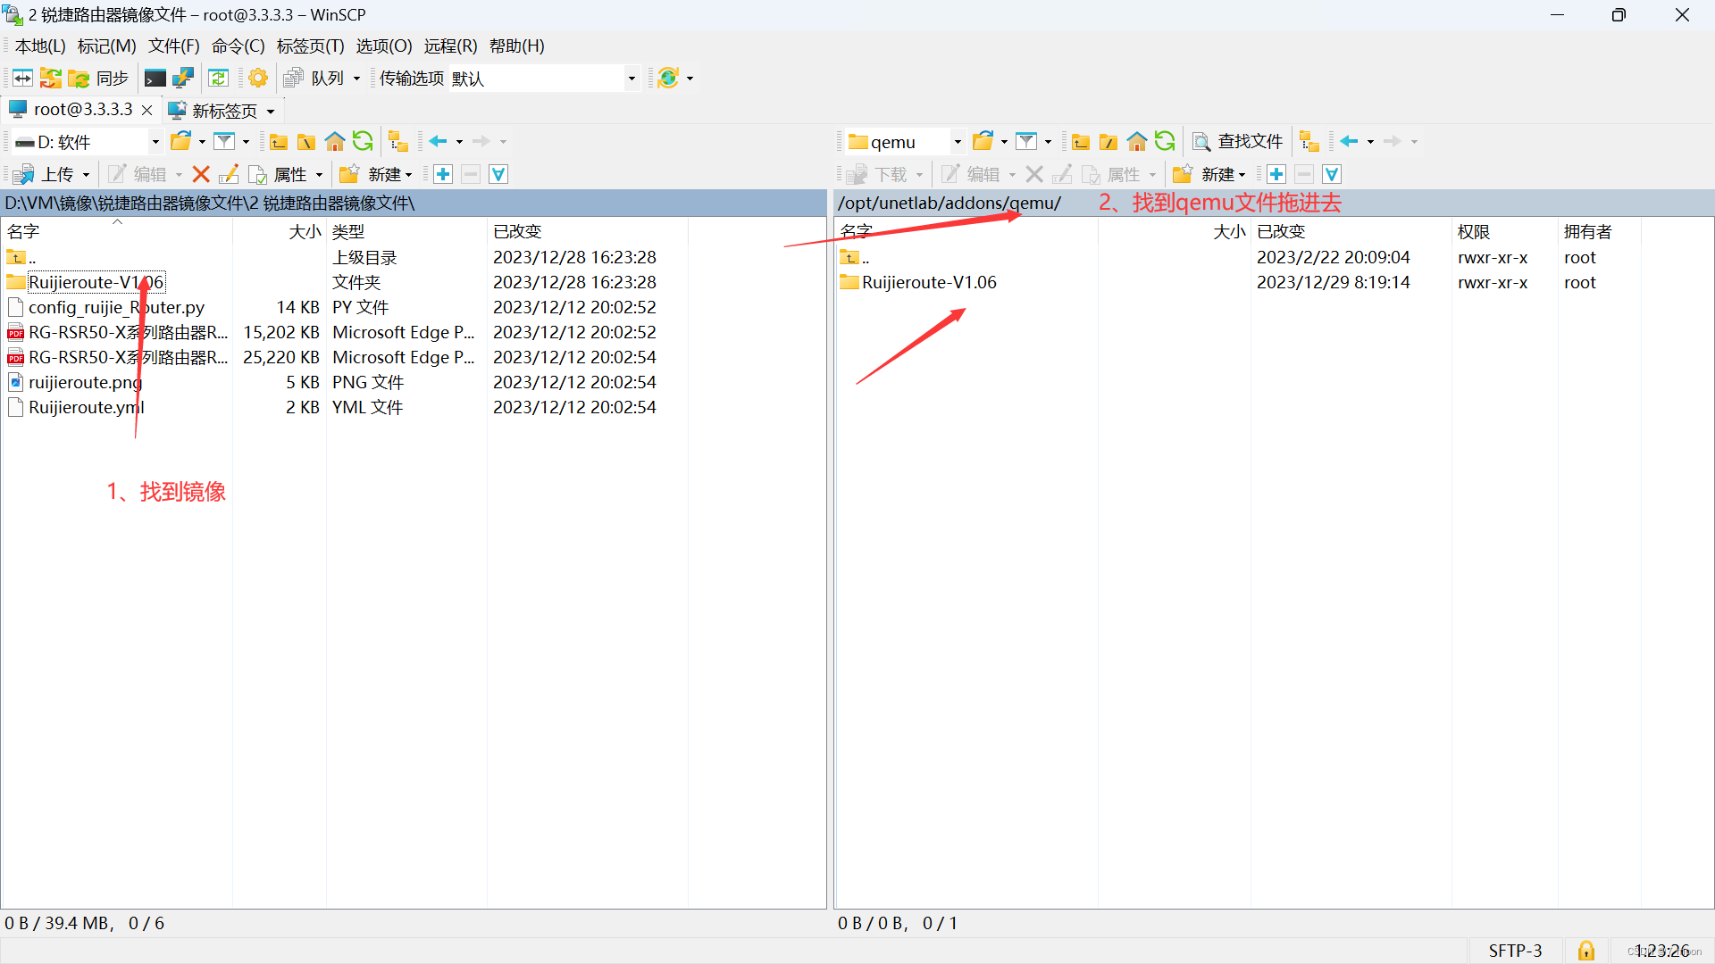Select local folder Ruijieroute-V1.06
Viewport: 1715px width, 964px height.
pyautogui.click(x=96, y=282)
